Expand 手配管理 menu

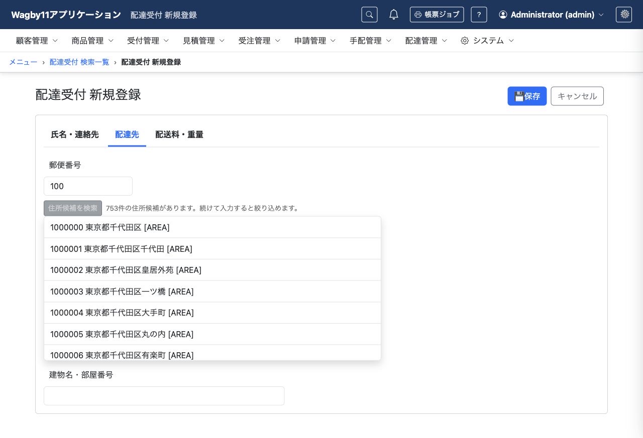[x=371, y=41]
